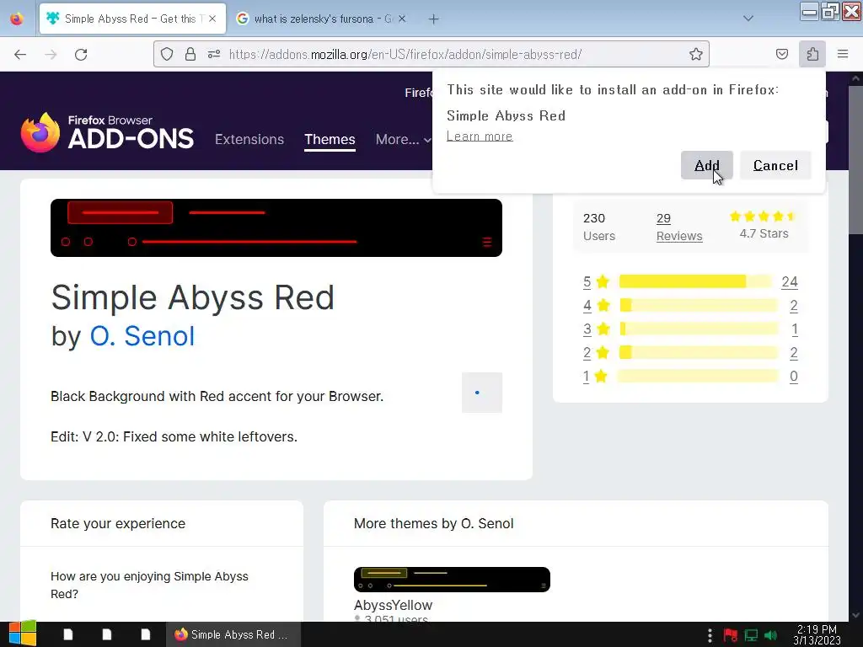
Task: Open the Extensions section
Action: pyautogui.click(x=249, y=139)
